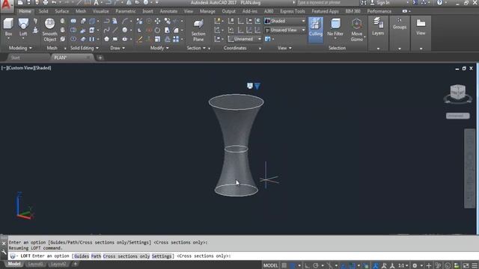Select the Arc draw tool
479x269 pixels.
[x=125, y=21]
